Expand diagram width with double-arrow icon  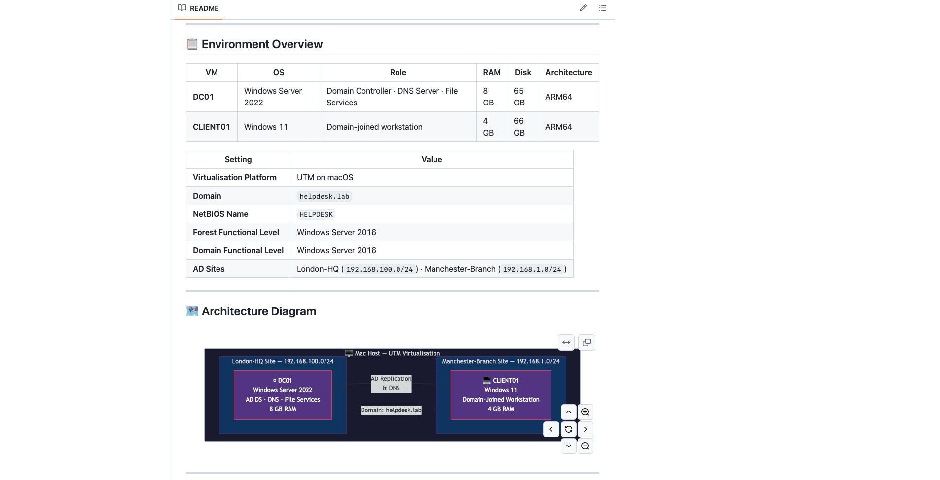point(566,343)
